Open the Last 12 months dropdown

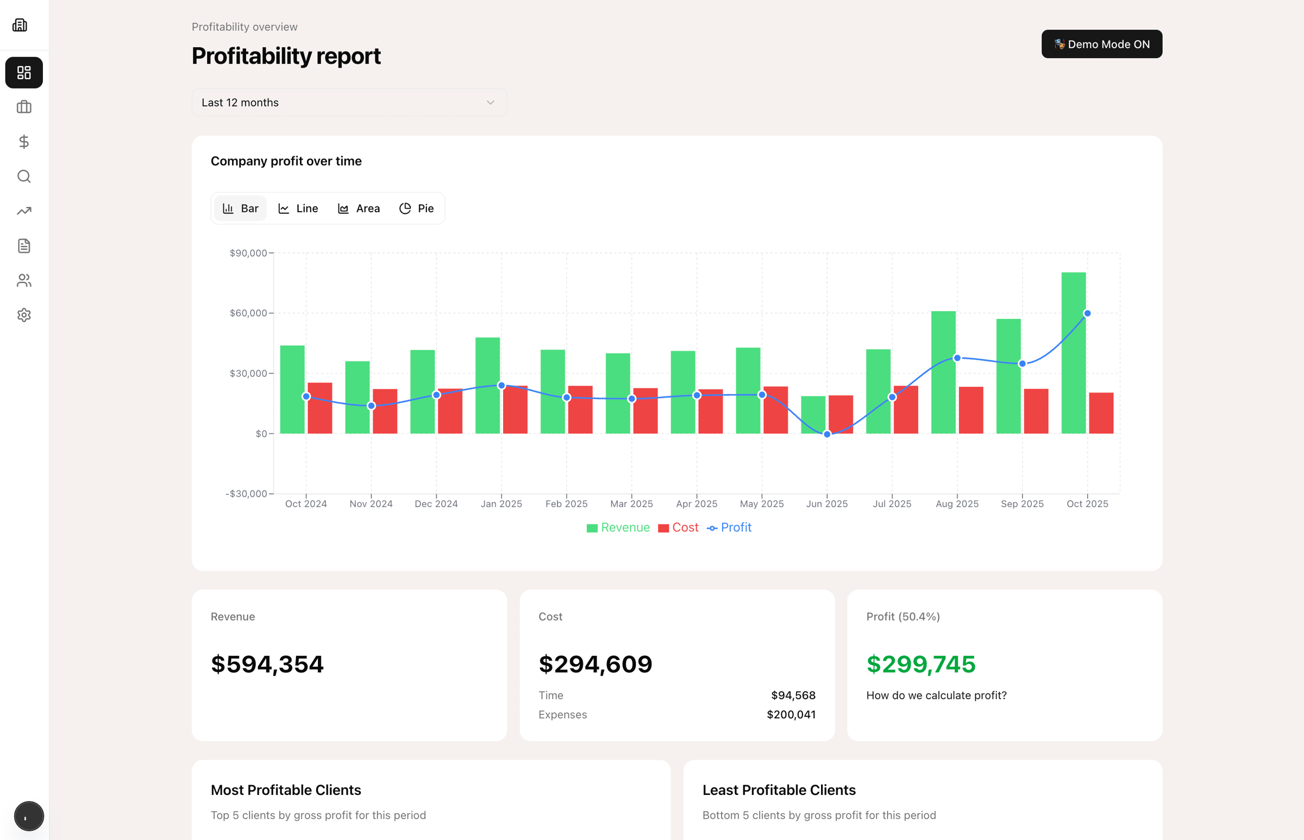[349, 103]
